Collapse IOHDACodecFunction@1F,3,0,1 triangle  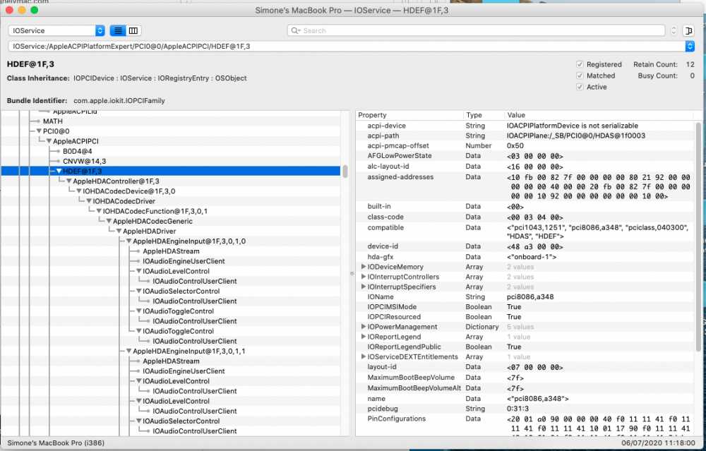tap(99, 211)
